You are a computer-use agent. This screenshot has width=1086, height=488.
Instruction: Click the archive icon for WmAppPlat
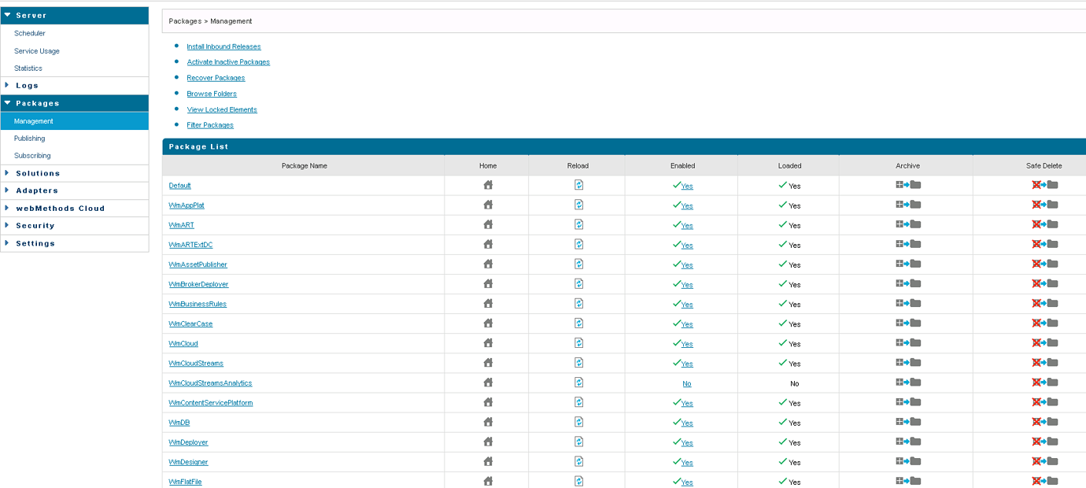(x=908, y=205)
